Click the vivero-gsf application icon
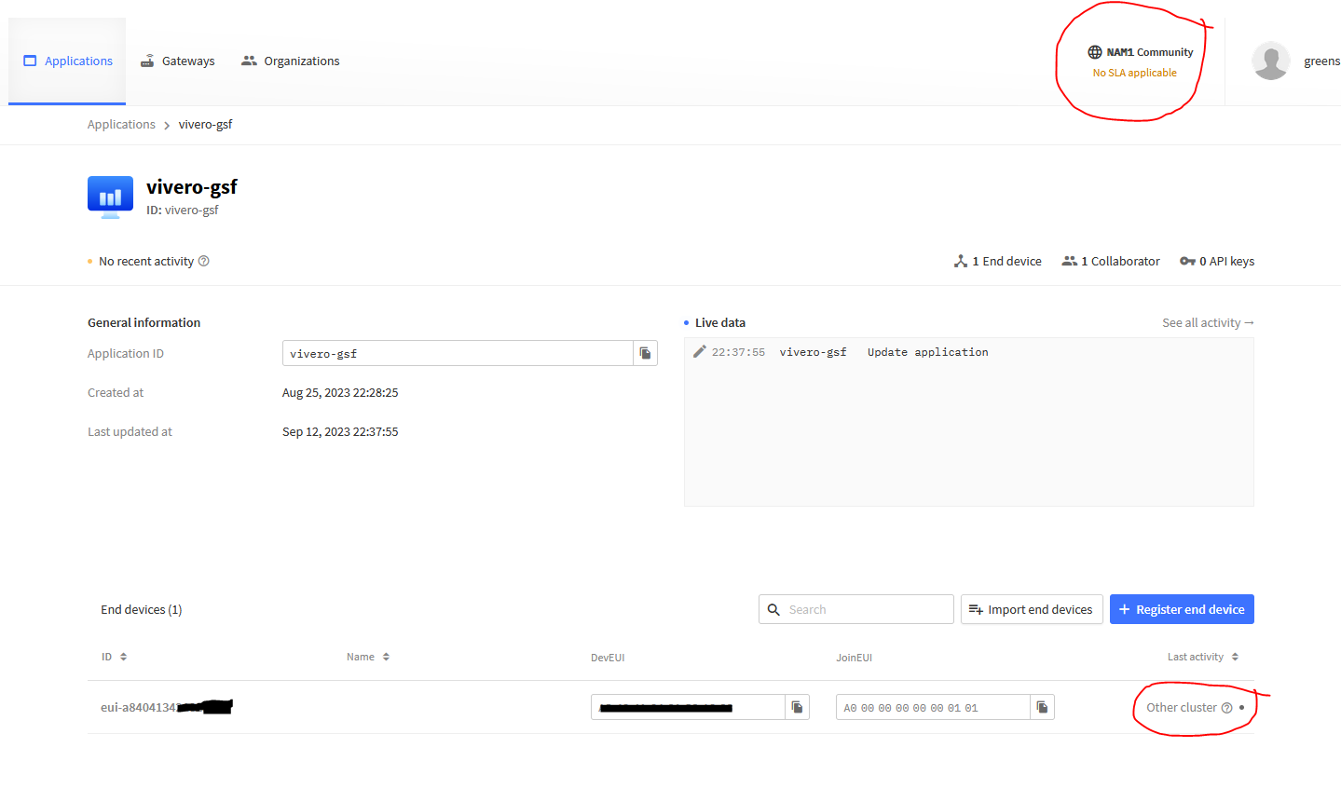The width and height of the screenshot is (1341, 788). click(x=110, y=197)
